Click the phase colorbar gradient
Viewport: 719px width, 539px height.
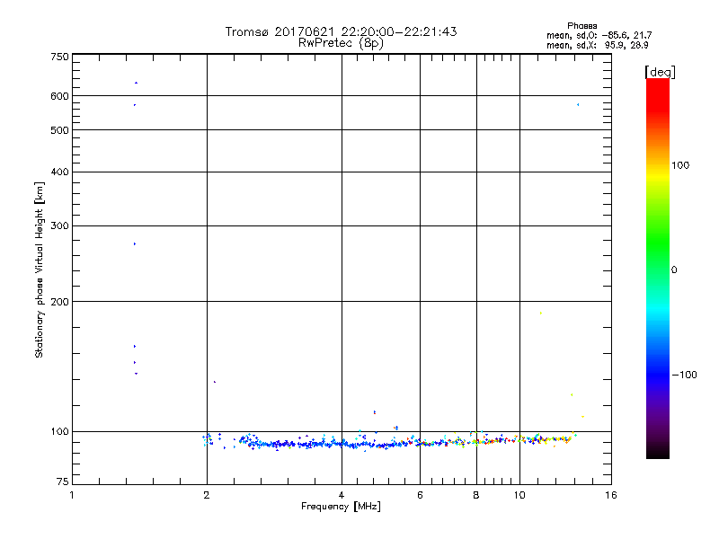(658, 268)
